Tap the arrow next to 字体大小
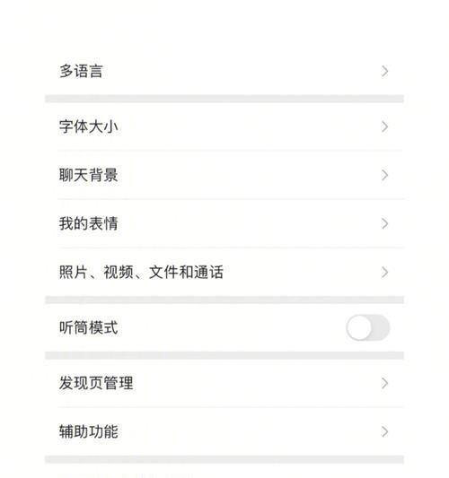This screenshot has height=478, width=449. [385, 126]
